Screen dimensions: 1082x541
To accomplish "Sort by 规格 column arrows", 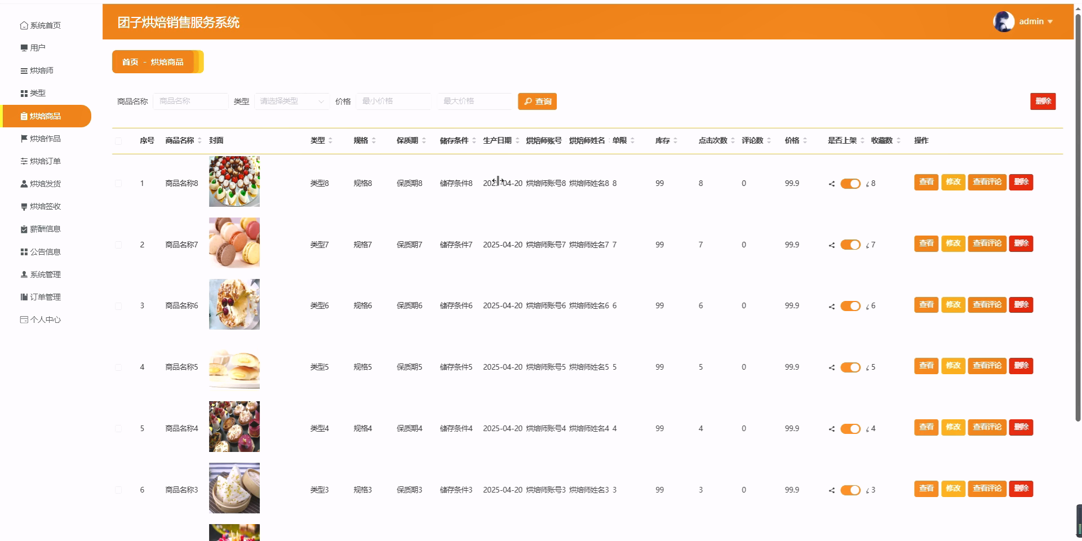I will pyautogui.click(x=374, y=140).
